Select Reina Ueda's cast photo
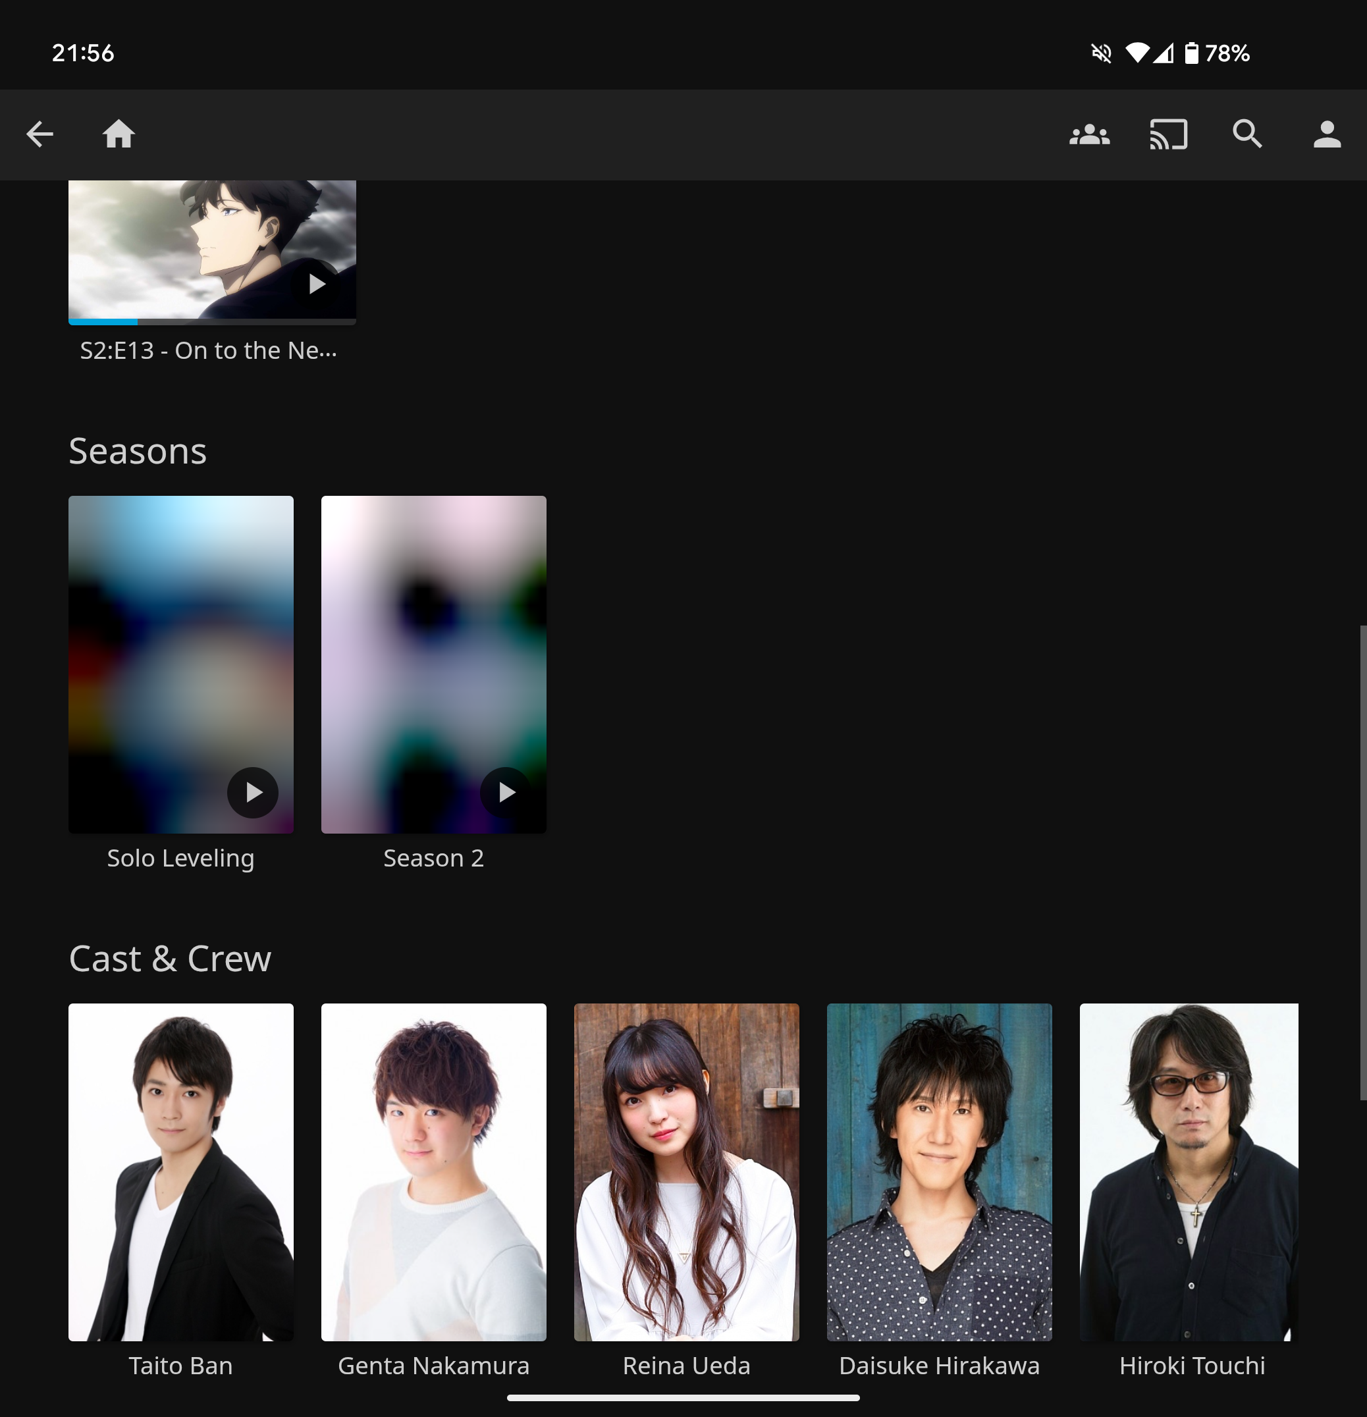Screen dimensions: 1367x1417 point(686,1171)
